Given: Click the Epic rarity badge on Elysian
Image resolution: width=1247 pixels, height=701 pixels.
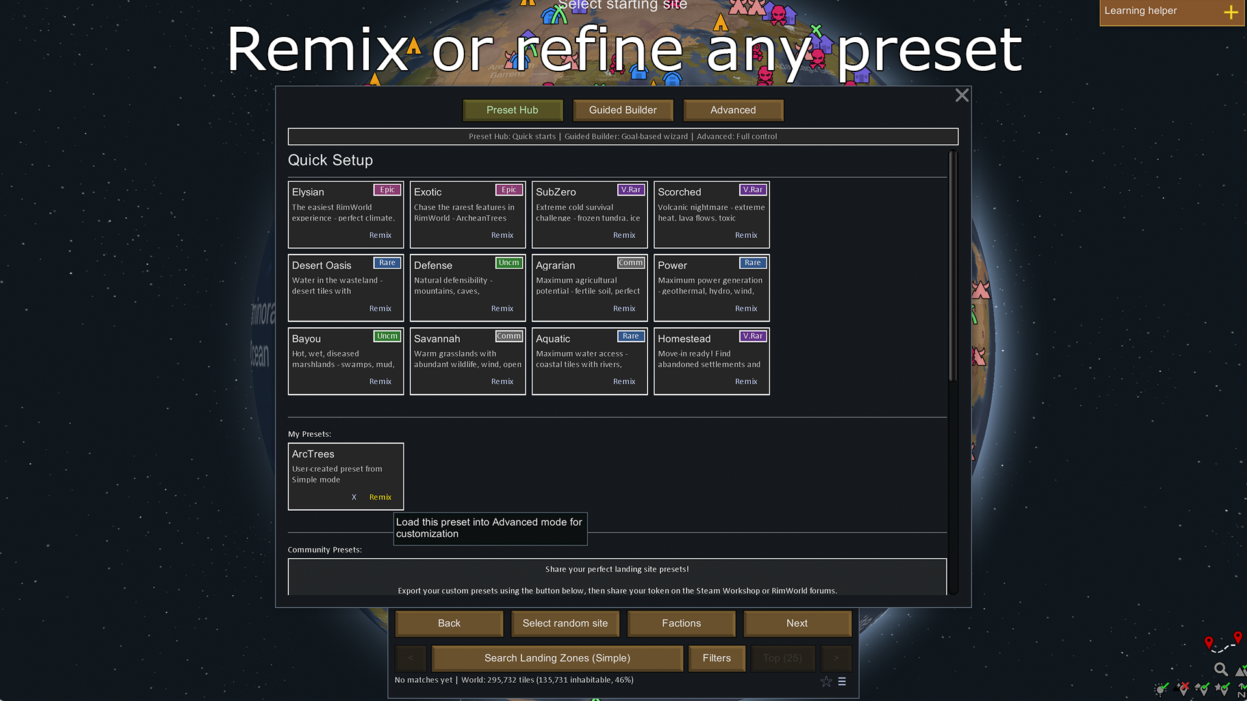Looking at the screenshot, I should click(x=387, y=190).
